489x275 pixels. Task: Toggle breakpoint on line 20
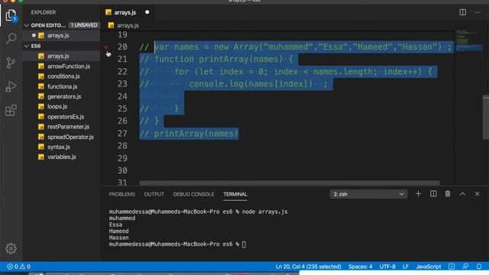pyautogui.click(x=106, y=47)
